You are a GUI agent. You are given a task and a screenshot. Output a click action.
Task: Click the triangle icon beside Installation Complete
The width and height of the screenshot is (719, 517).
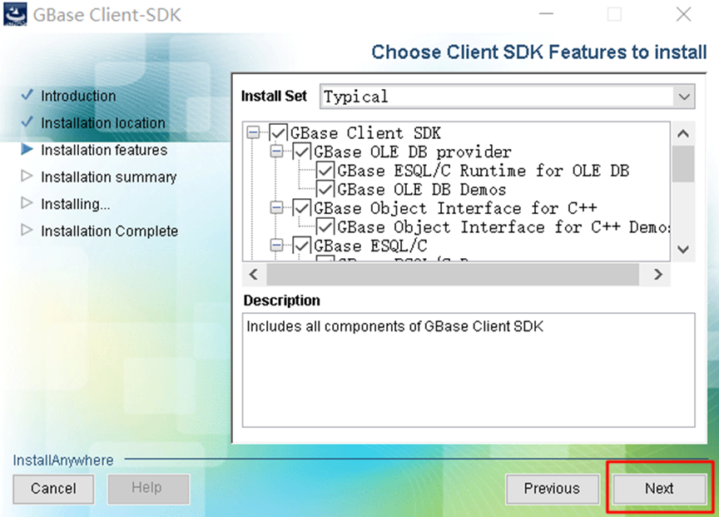pos(27,231)
